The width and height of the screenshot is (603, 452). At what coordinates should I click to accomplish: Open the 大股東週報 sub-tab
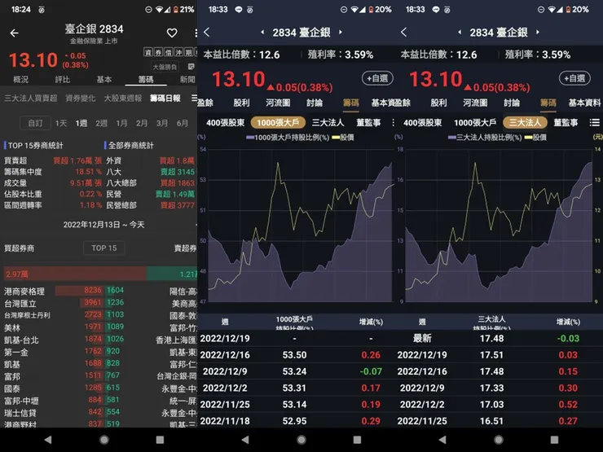pyautogui.click(x=123, y=98)
